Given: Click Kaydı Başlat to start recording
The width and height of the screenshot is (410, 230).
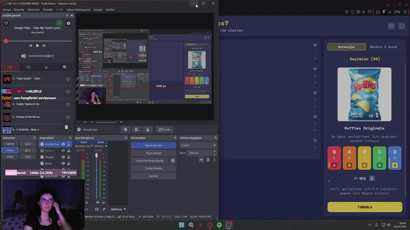Looking at the screenshot, I should pyautogui.click(x=153, y=153).
